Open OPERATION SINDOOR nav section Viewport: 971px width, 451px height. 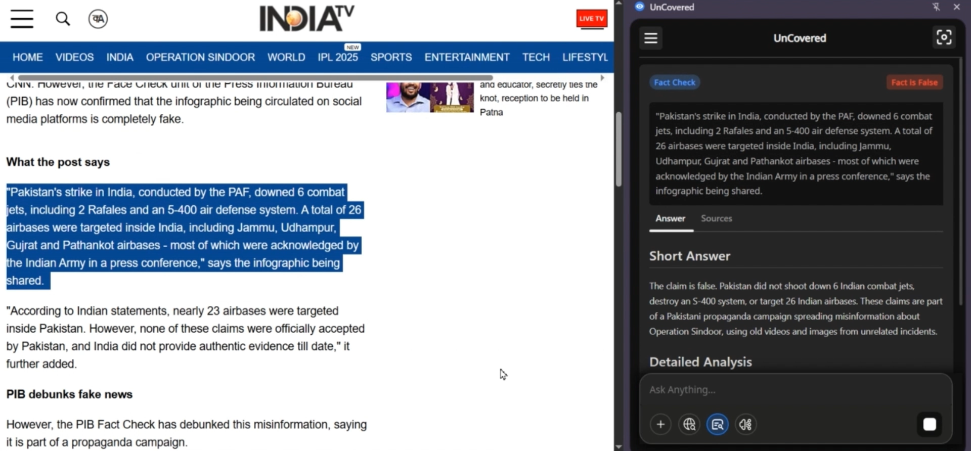[x=200, y=57]
